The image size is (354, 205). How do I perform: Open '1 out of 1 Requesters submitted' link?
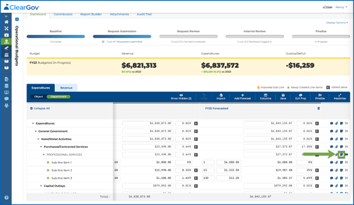click(124, 42)
